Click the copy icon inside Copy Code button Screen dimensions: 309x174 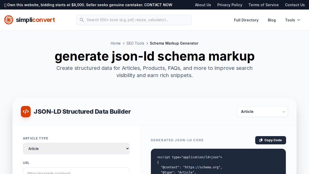(x=261, y=140)
